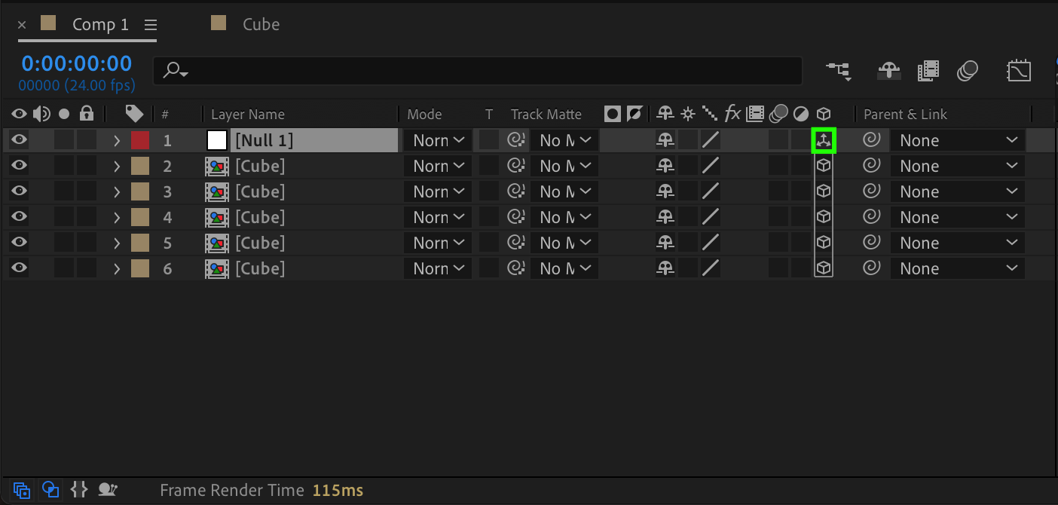Enable Motion Blur for the composition
The width and height of the screenshot is (1058, 505).
pos(968,71)
